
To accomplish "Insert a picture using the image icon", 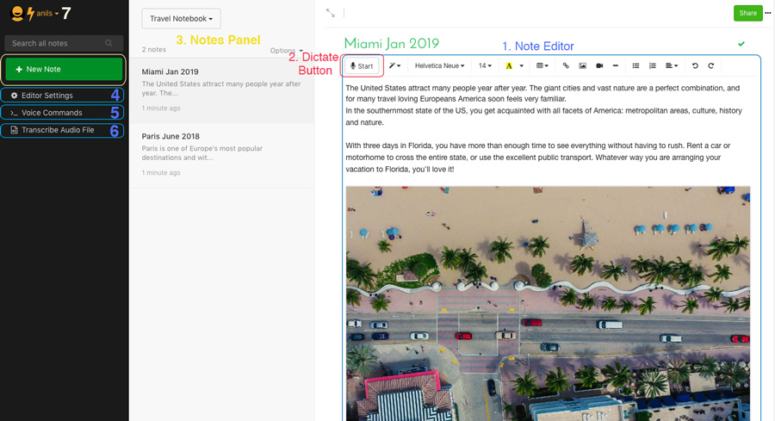I will (583, 65).
